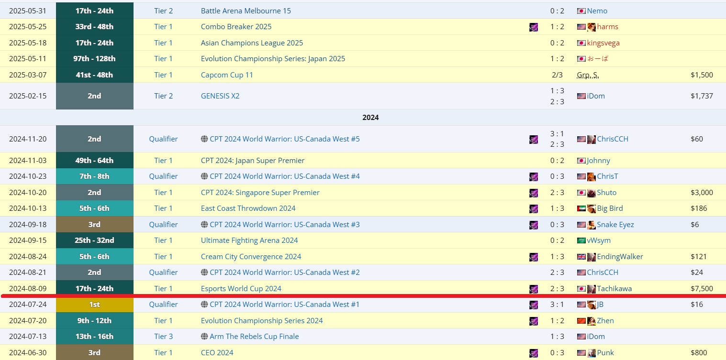Click the globe icon beside US-Canada West #1
726x360 pixels.
point(204,305)
